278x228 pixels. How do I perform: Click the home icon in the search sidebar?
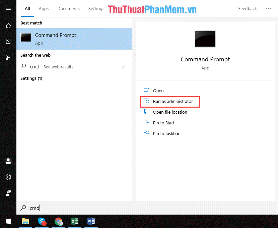tap(8, 25)
